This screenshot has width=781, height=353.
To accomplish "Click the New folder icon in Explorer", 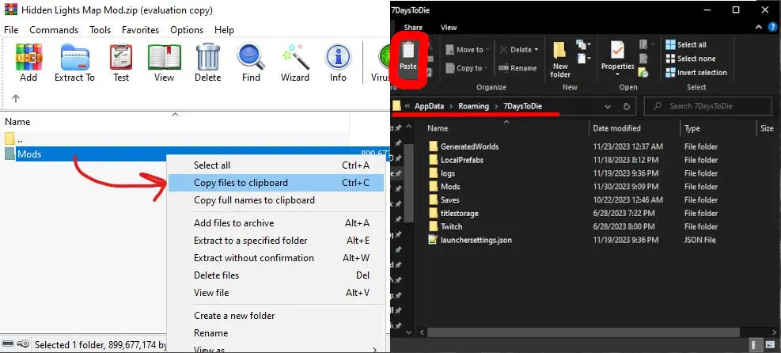I will (560, 51).
